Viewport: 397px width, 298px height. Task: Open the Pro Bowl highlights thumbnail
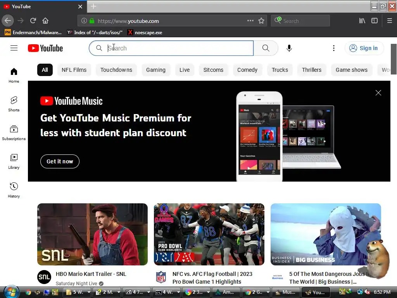[x=209, y=234]
